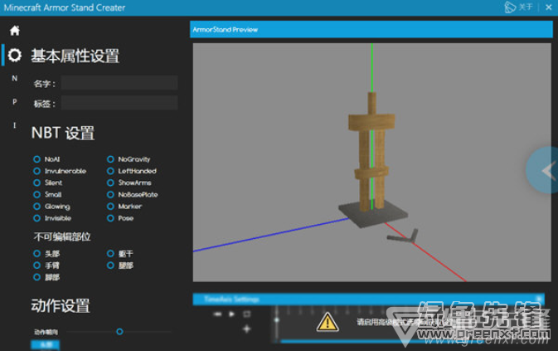Click the bird logo icon in title bar
This screenshot has width=558, height=351.
(x=510, y=7)
